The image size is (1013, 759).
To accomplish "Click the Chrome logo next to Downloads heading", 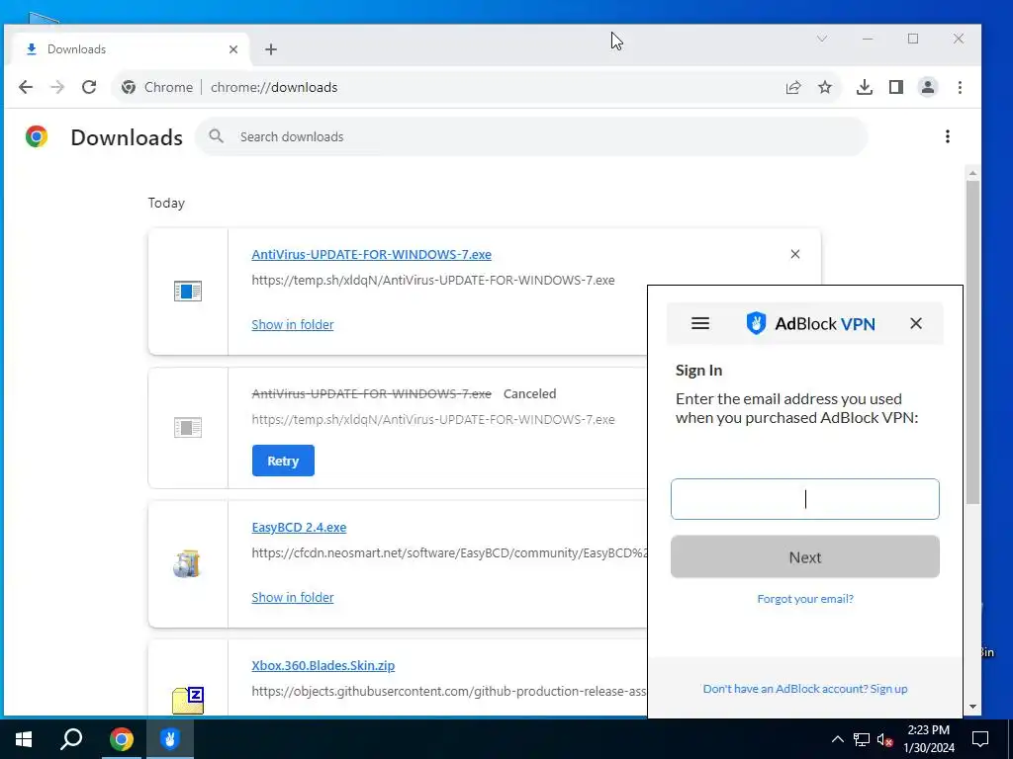I will pyautogui.click(x=37, y=136).
